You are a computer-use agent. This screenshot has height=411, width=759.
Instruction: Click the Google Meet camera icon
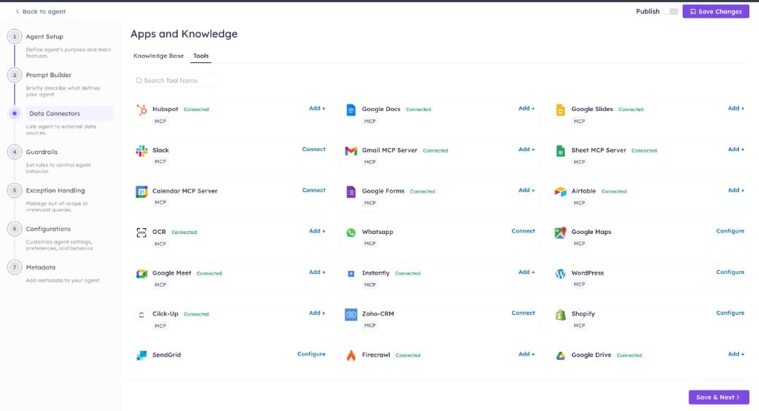142,274
